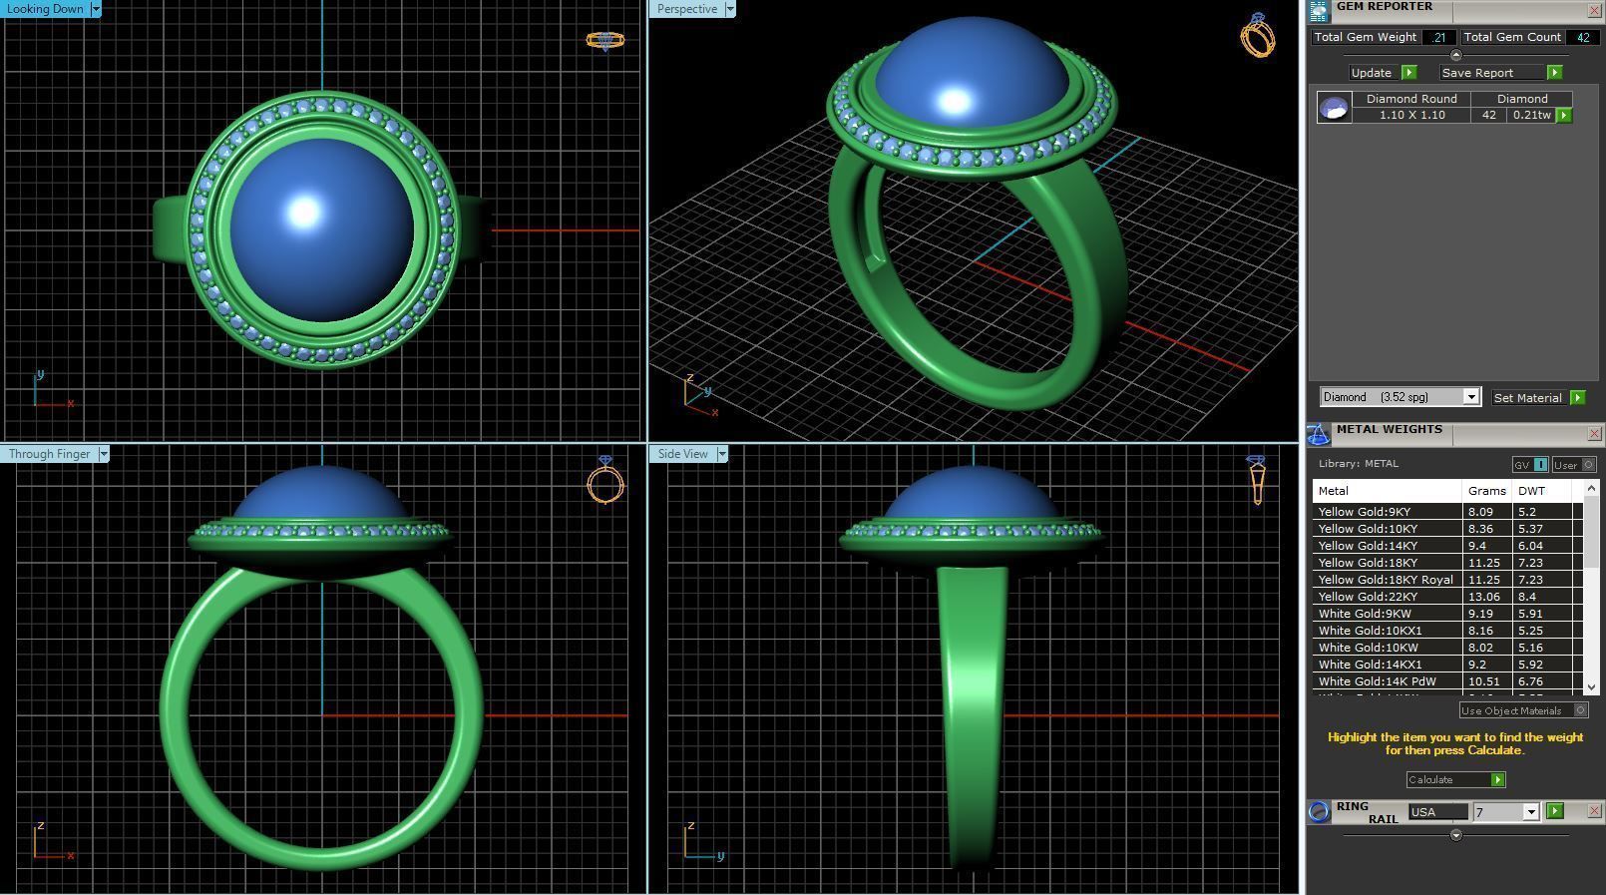Select the Through Finger viewport label
Image resolution: width=1606 pixels, height=895 pixels.
(49, 454)
